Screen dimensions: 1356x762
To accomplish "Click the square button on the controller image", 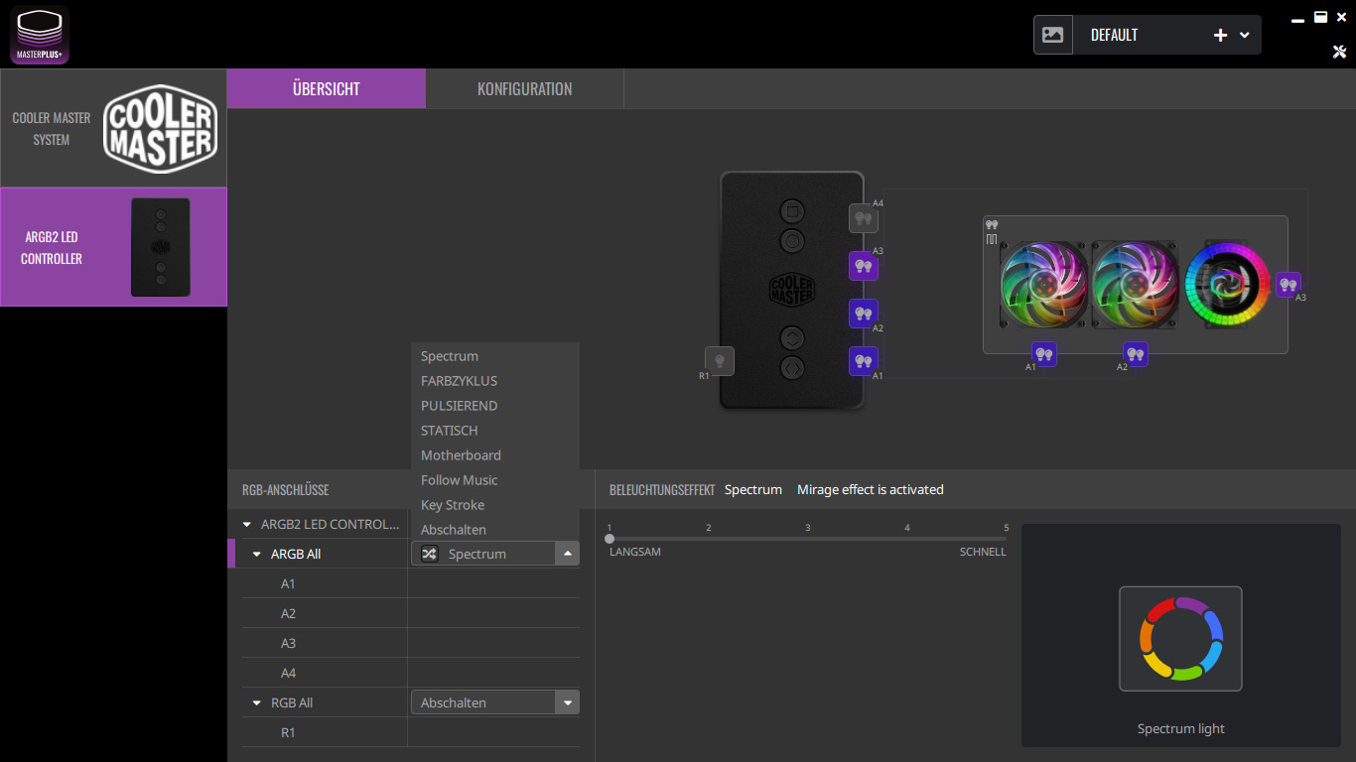I will tap(792, 210).
